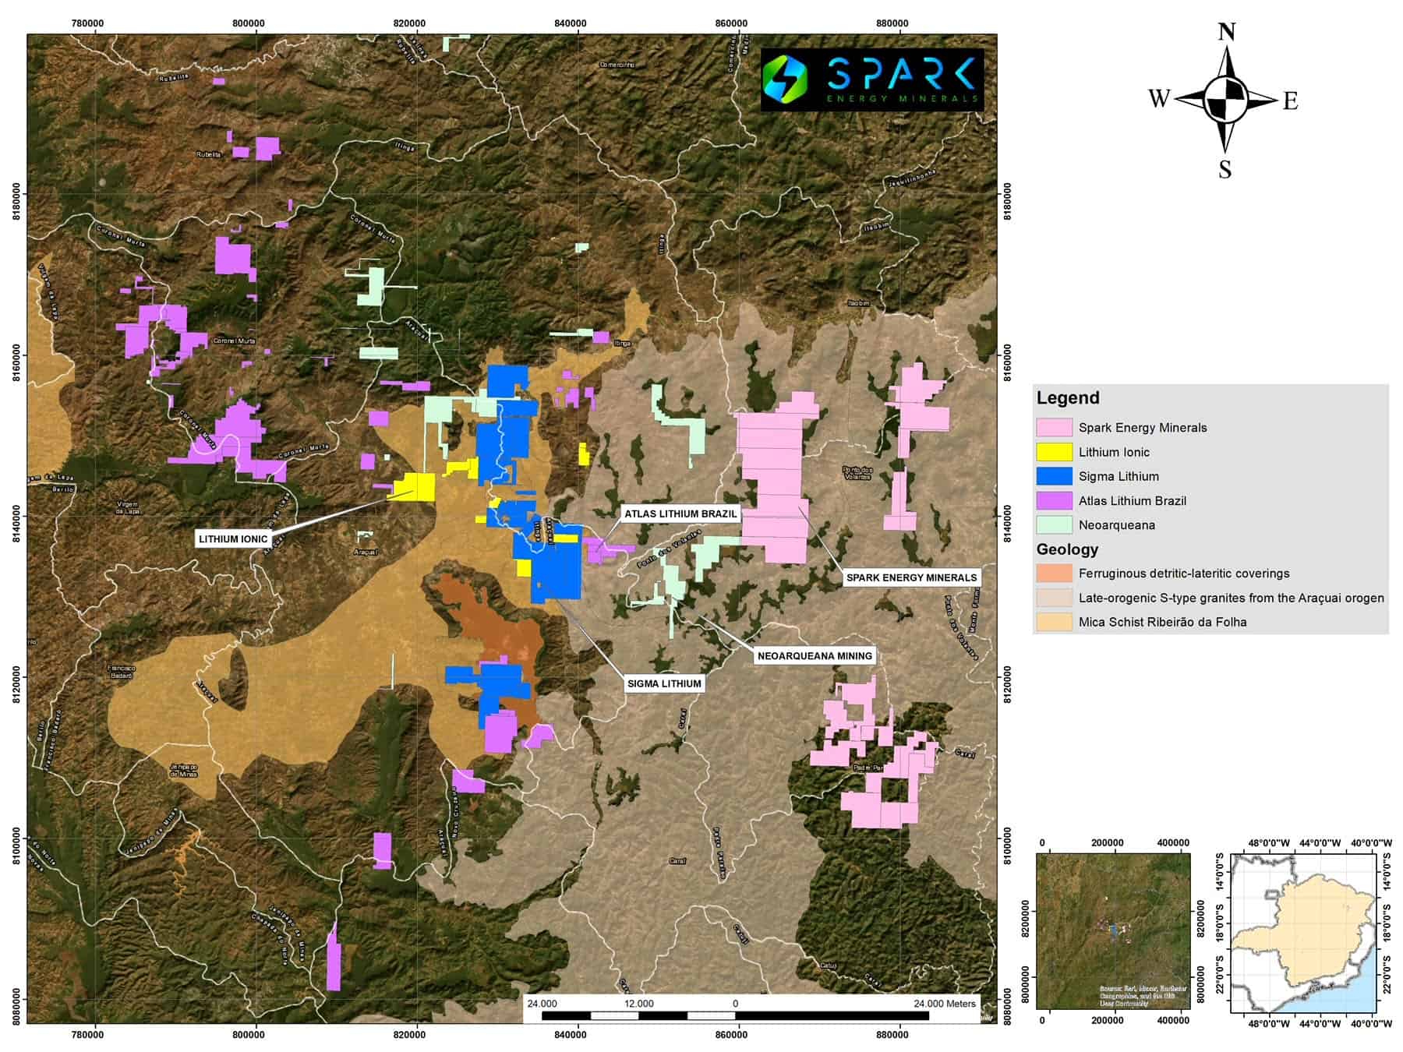Screen dimensions: 1403x1052
Task: Click the SIGMA LITHIUM callout label
Action: coord(664,683)
